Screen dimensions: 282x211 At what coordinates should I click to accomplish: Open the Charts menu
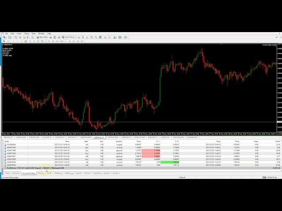[x=26, y=33]
